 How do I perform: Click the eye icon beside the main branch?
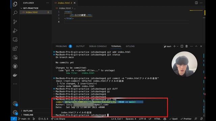pos(29,119)
